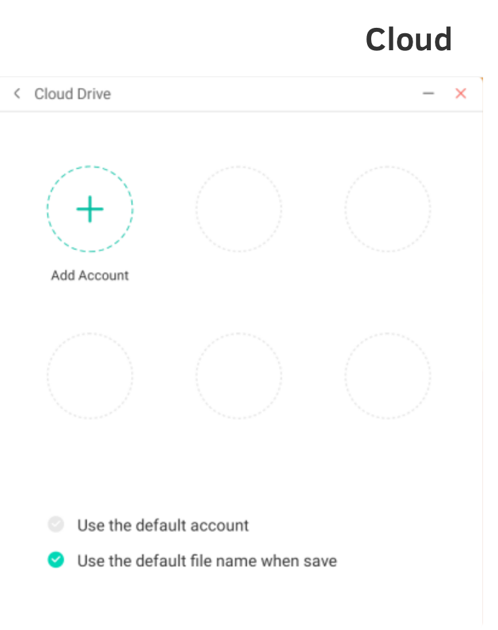Viewport: 498px width, 630px height.
Task: Uncheck Use the default file name when save
Action: pos(56,560)
